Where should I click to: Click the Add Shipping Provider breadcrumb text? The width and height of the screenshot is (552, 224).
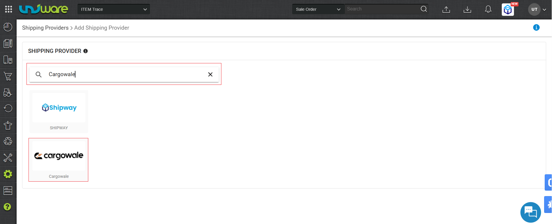pos(102,28)
